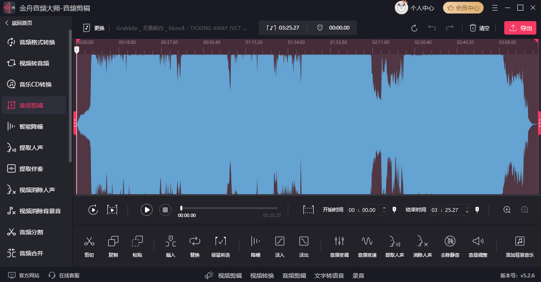
Task: Click the left red selection handle
Action: [75, 123]
